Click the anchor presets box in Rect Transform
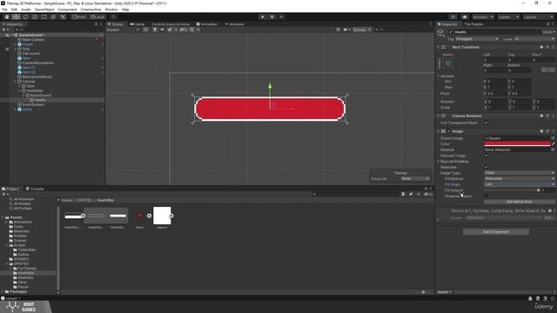Viewport: 557px width, 313px height. [448, 63]
